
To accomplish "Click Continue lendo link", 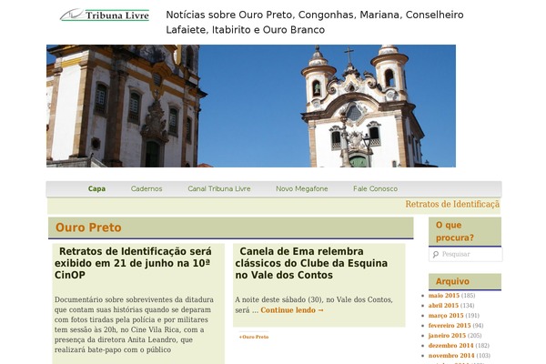I will (292, 310).
